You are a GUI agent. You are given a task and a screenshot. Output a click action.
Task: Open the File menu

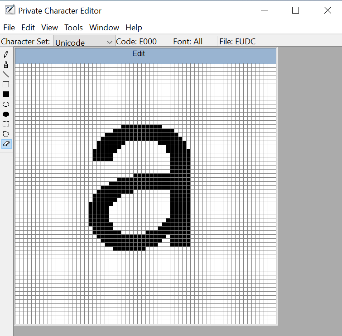click(x=9, y=28)
